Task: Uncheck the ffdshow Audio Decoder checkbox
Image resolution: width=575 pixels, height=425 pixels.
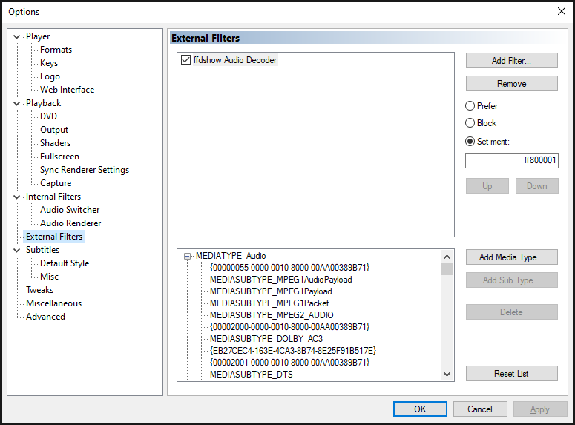Action: (185, 60)
